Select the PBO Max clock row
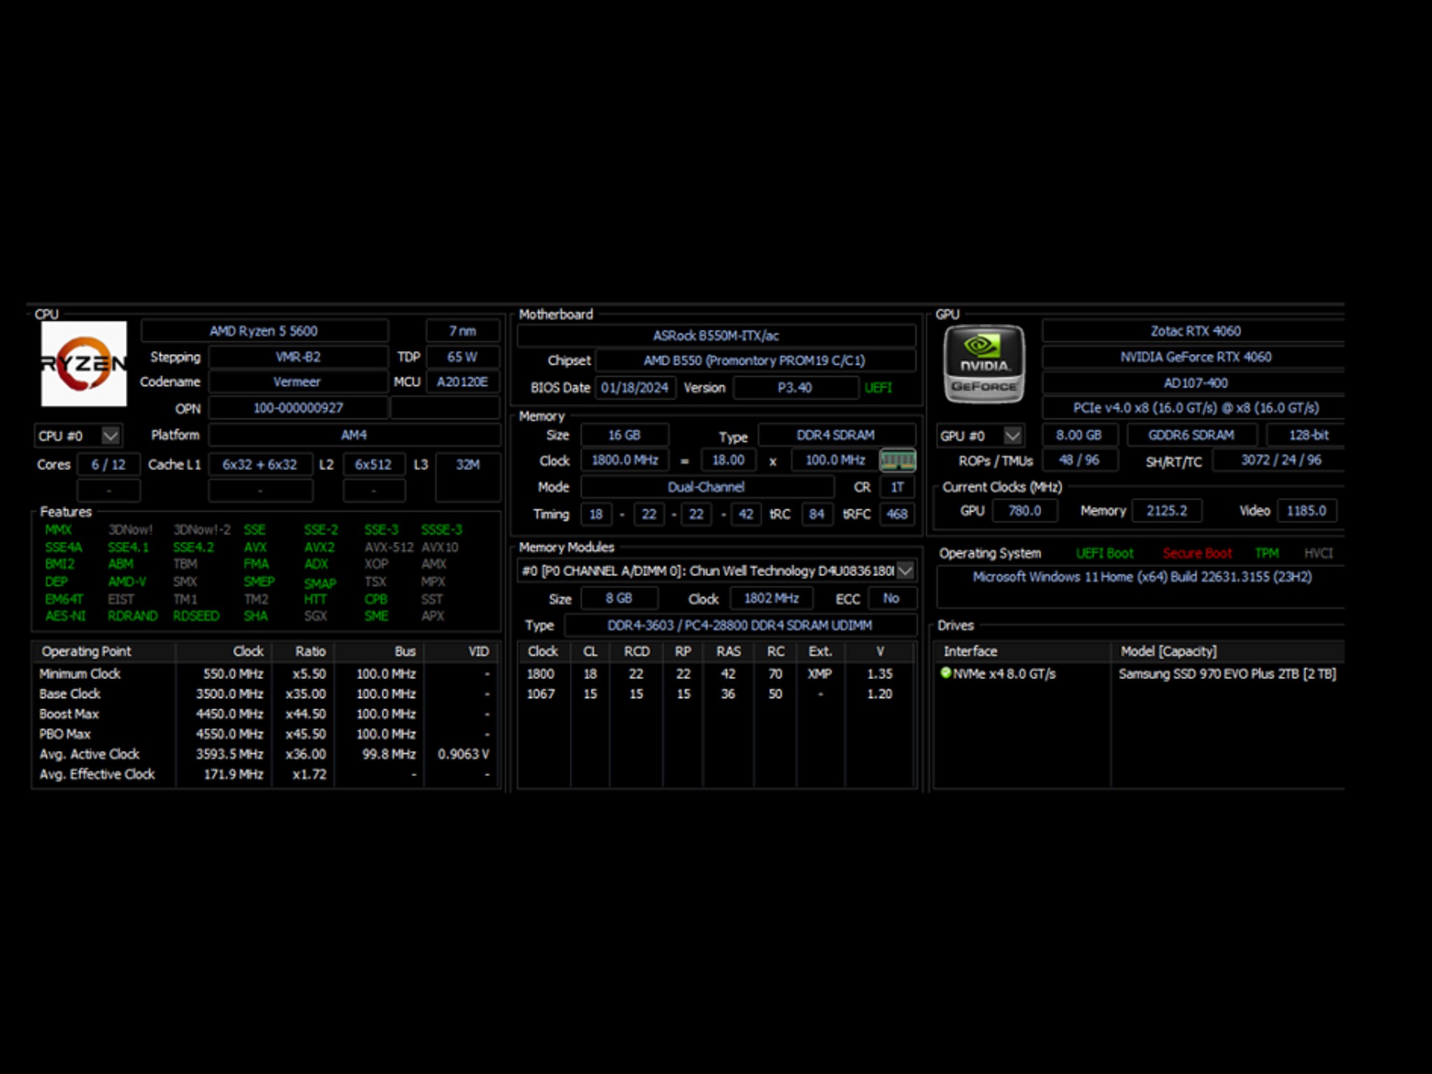 coord(65,734)
